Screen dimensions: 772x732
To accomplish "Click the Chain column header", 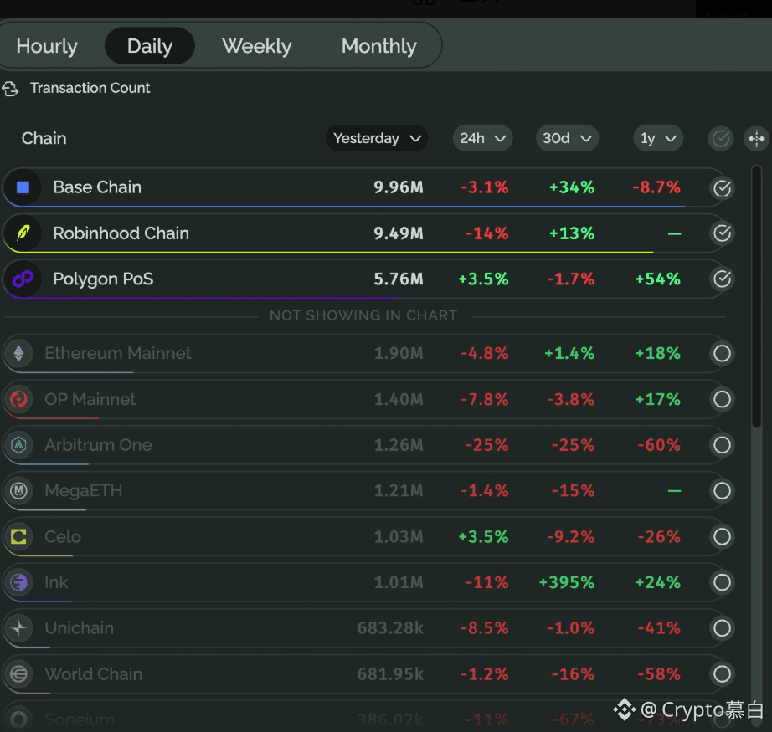I will click(x=44, y=138).
